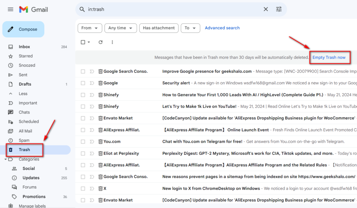
Task: Open Advanced search link
Action: 222,28
